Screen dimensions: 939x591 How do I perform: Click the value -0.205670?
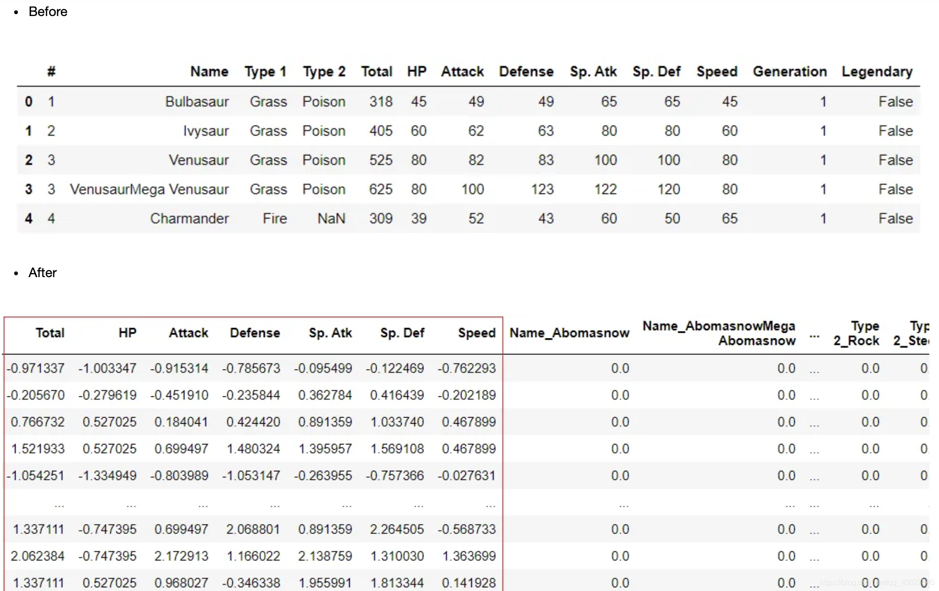pyautogui.click(x=36, y=395)
